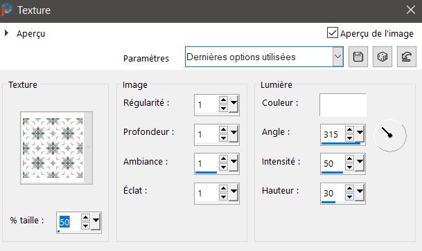Open the Paramètres presets dropdown
422x251 pixels.
tap(337, 57)
